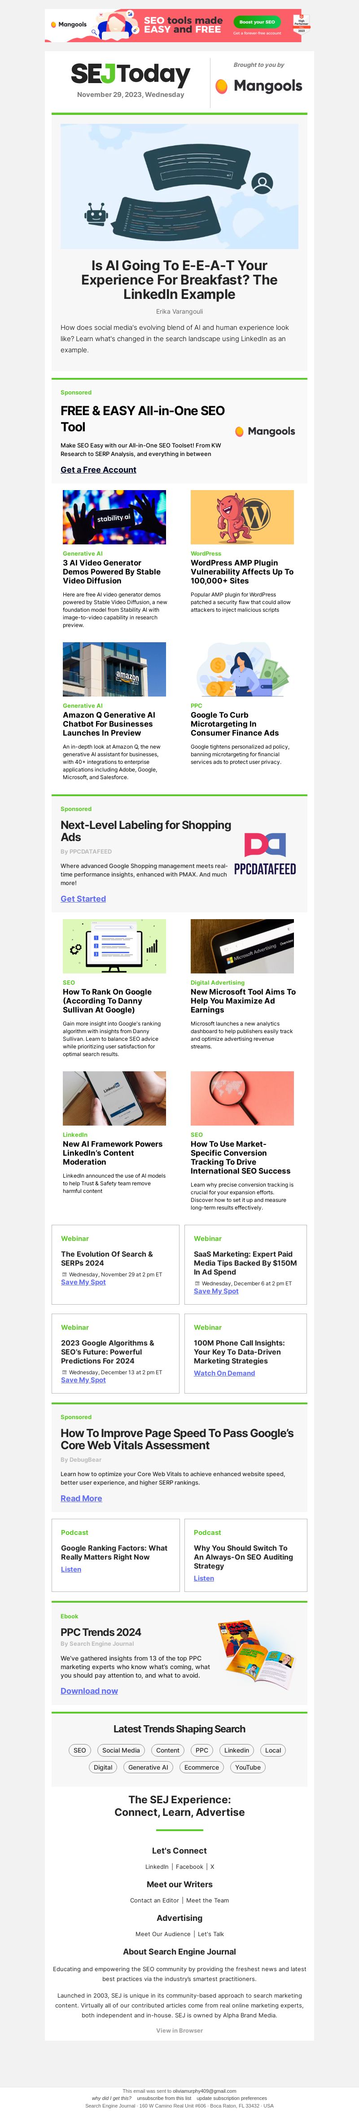Click the SEJ Today logo
The width and height of the screenshot is (359, 2117).
coord(131,75)
